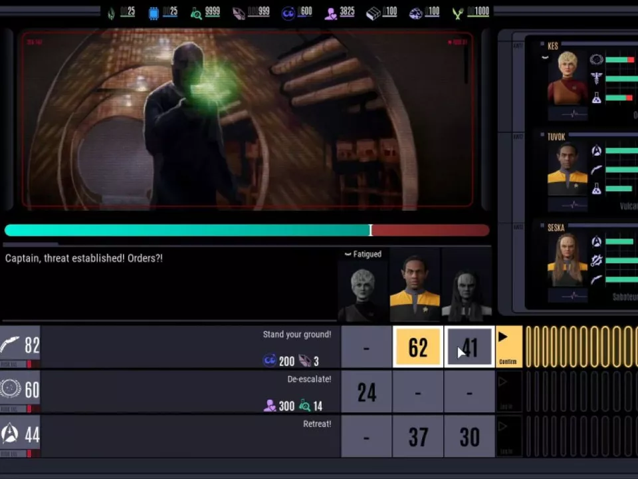Pick Kes's 24 score for De-escalate
This screenshot has height=479, width=638.
pos(366,392)
